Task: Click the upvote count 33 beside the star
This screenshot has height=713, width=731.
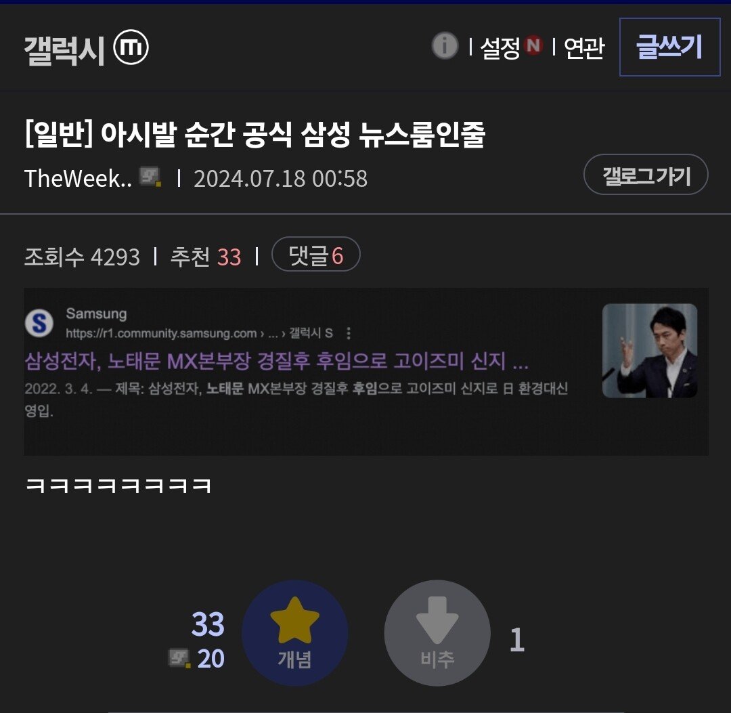Action: coord(208,624)
